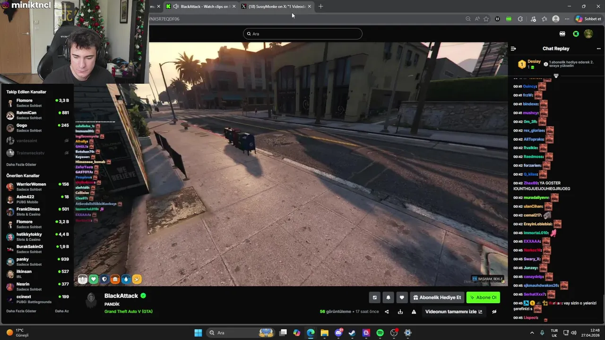Image resolution: width=605 pixels, height=340 pixels.
Task: Close the SussyMonke on X tab
Action: point(310,7)
